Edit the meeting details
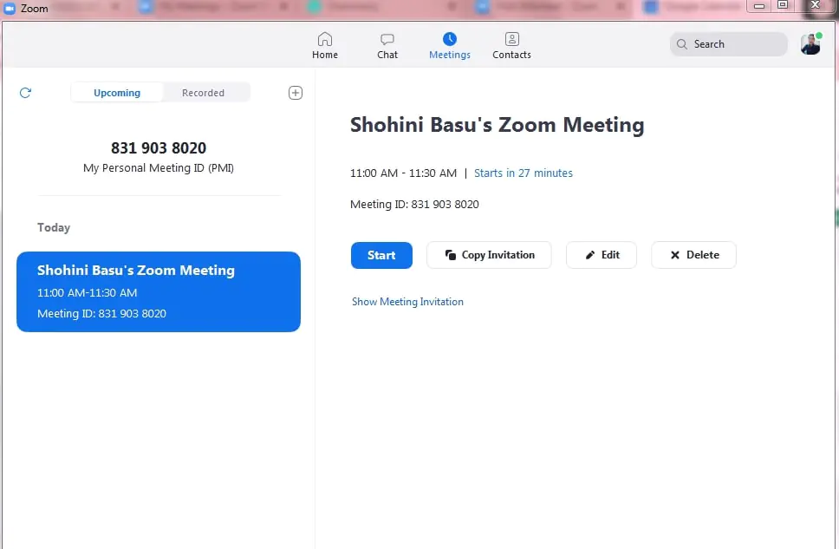This screenshot has height=549, width=839. pos(601,255)
